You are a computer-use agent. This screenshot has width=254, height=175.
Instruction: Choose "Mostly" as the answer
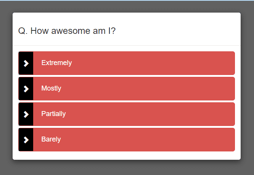[x=127, y=89]
